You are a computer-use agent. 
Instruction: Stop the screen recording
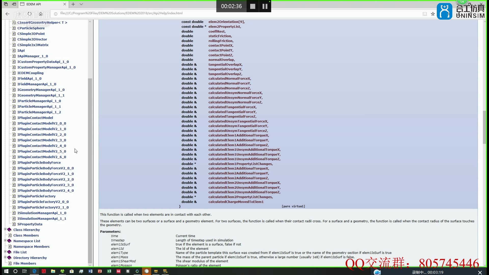pyautogui.click(x=252, y=6)
